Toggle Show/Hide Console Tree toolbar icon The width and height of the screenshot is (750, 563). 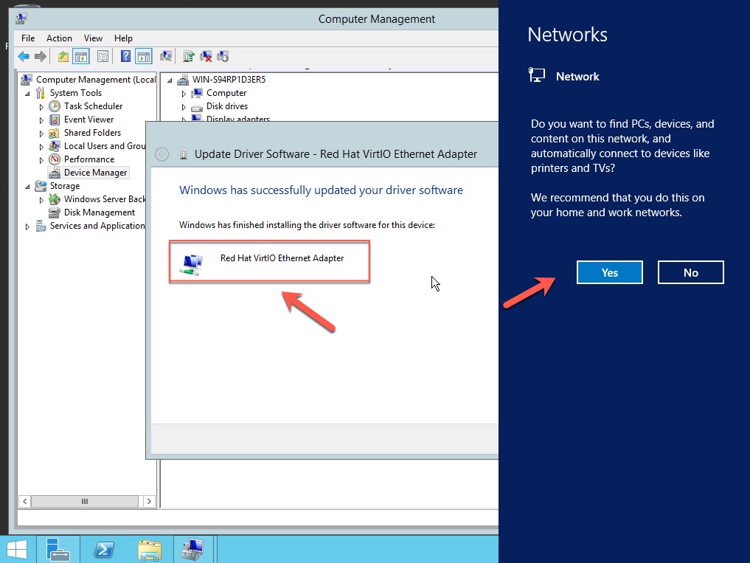81,57
